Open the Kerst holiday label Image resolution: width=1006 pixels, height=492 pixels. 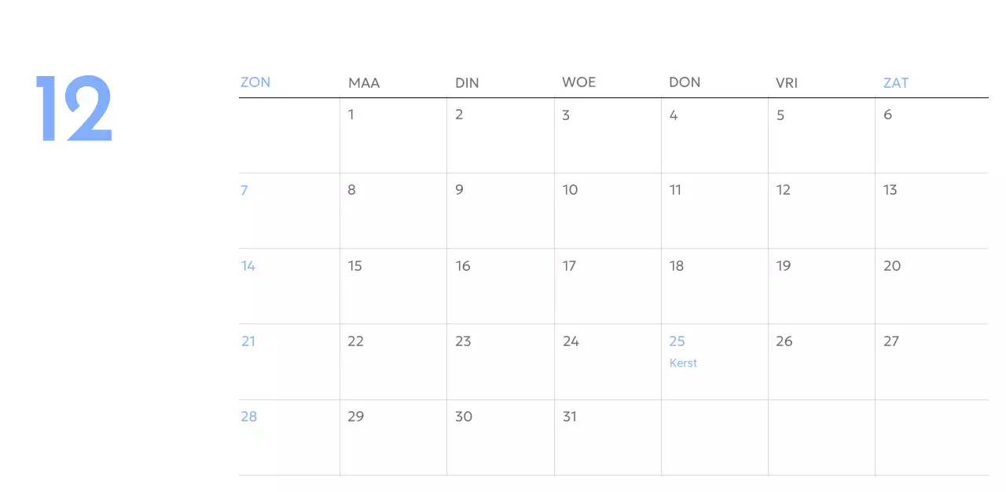[683, 363]
